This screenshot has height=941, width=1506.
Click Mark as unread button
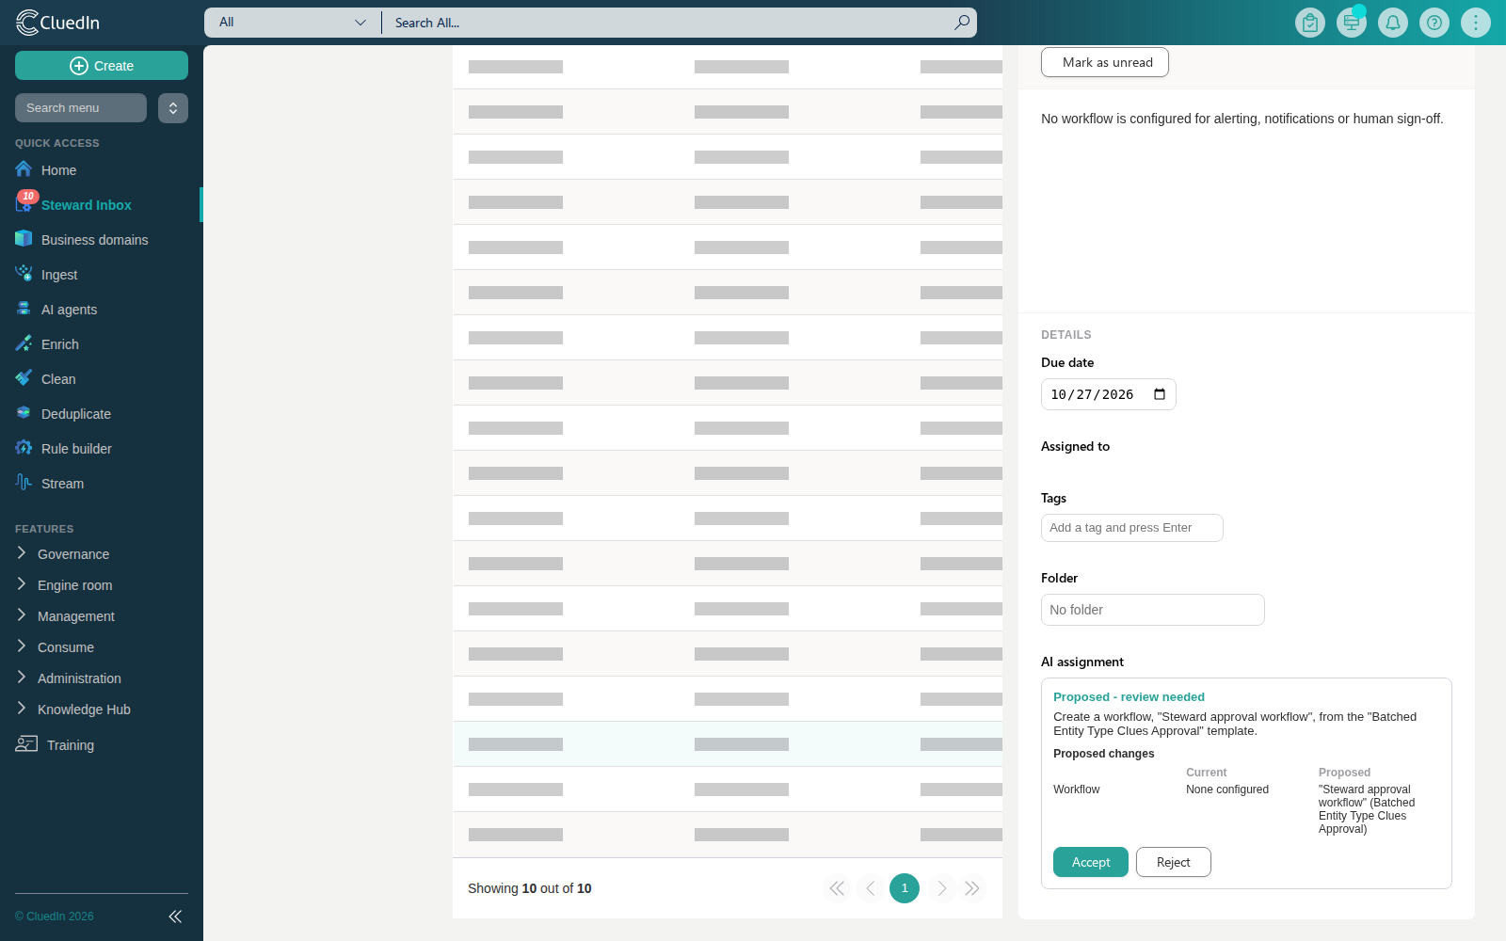(1105, 62)
